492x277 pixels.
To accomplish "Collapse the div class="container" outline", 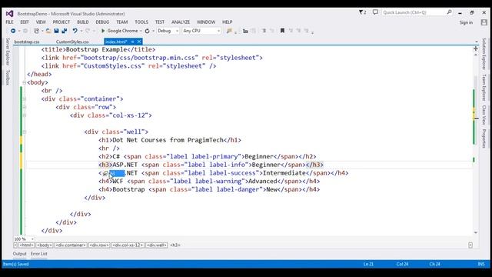I will click(24, 99).
